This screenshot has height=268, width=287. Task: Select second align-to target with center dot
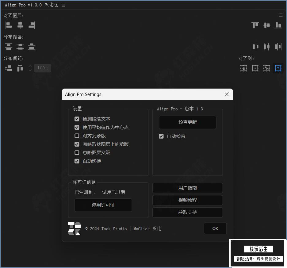(255, 68)
